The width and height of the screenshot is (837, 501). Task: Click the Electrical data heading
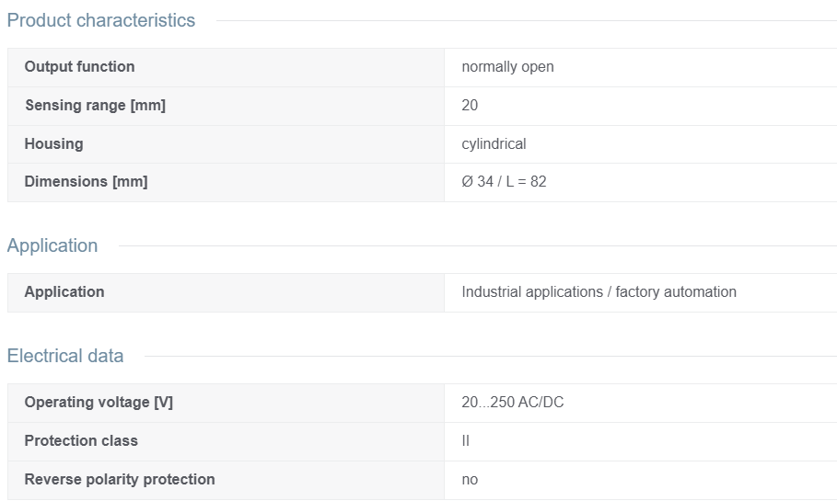(65, 356)
